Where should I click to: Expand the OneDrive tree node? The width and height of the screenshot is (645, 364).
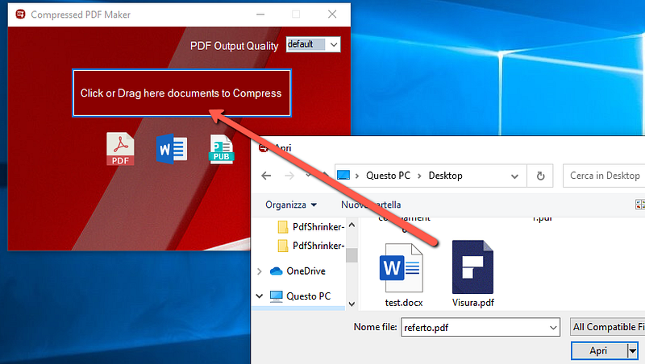(x=259, y=271)
